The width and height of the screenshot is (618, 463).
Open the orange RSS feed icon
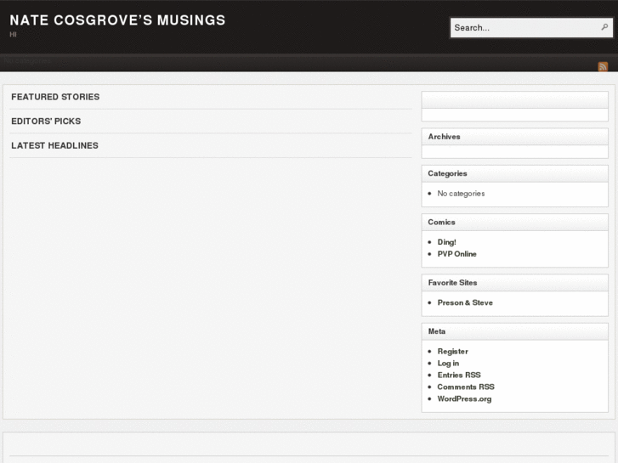603,66
